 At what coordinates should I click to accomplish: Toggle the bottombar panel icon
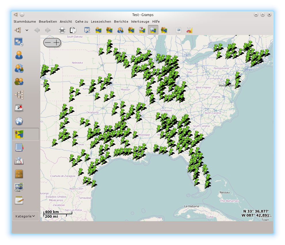coord(178,30)
